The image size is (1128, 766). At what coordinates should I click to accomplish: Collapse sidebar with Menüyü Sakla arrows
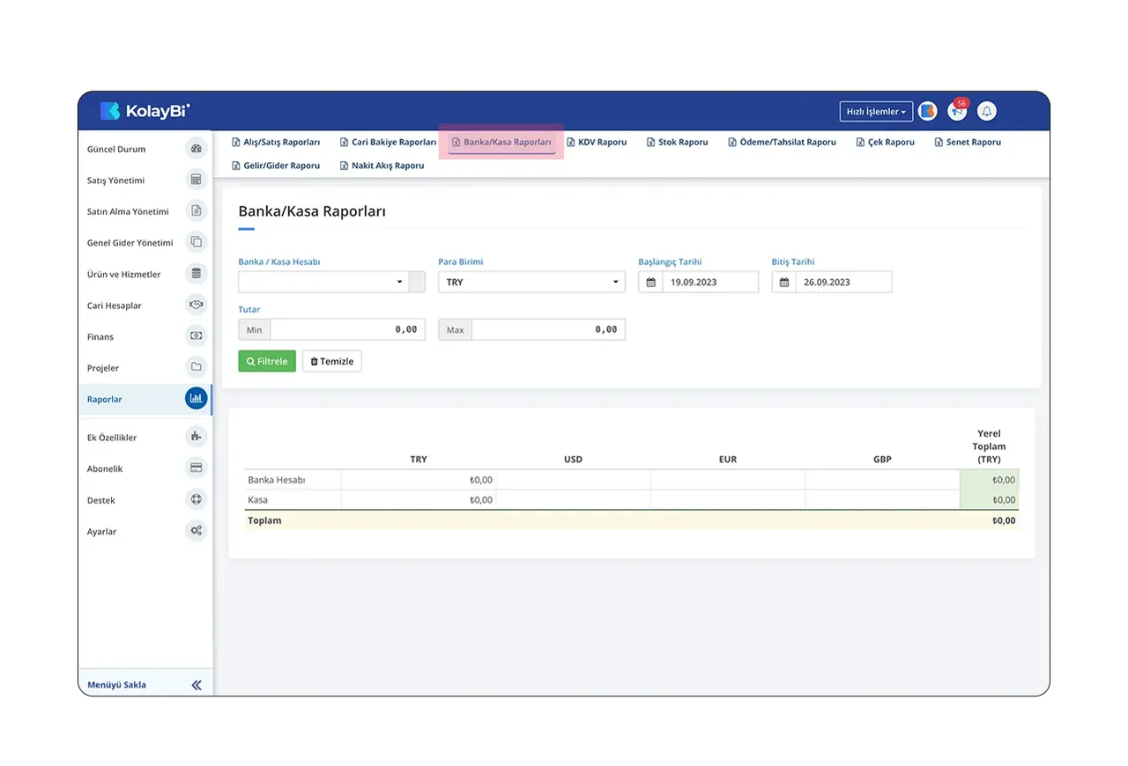click(197, 684)
